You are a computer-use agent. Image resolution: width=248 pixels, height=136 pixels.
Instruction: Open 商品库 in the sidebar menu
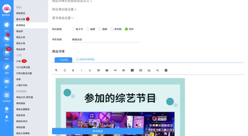[19, 31]
